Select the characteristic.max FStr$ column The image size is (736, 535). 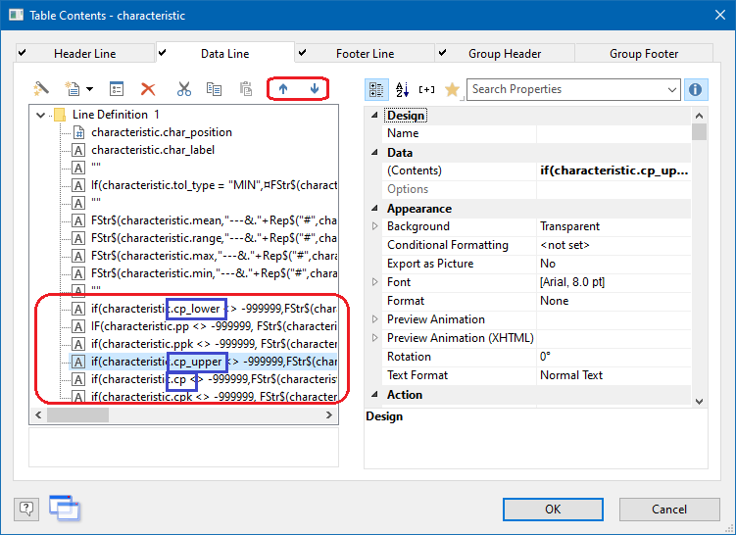(x=214, y=256)
